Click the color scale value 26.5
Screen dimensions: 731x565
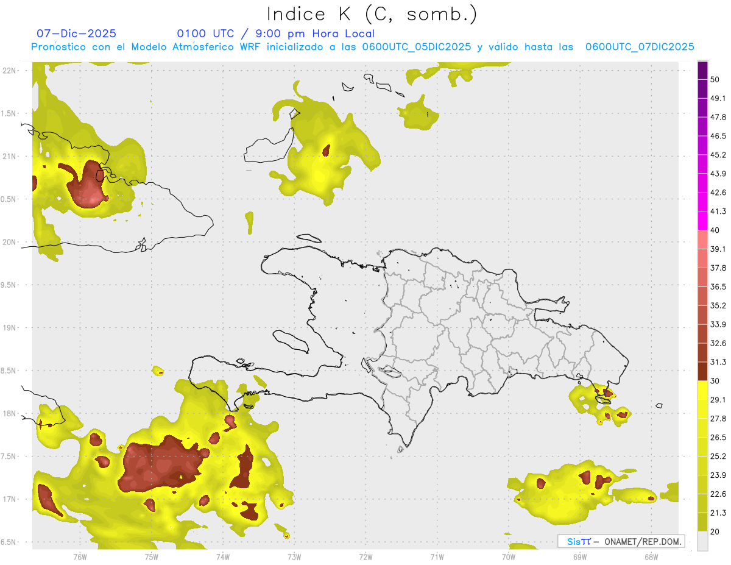[x=718, y=438]
